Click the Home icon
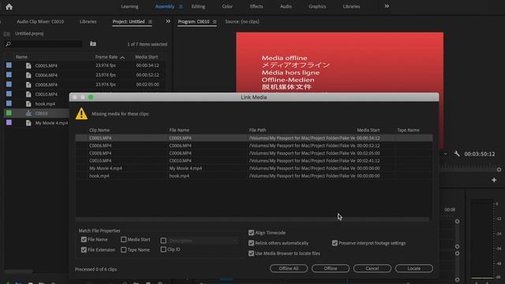The width and height of the screenshot is (505, 284). tap(9, 7)
